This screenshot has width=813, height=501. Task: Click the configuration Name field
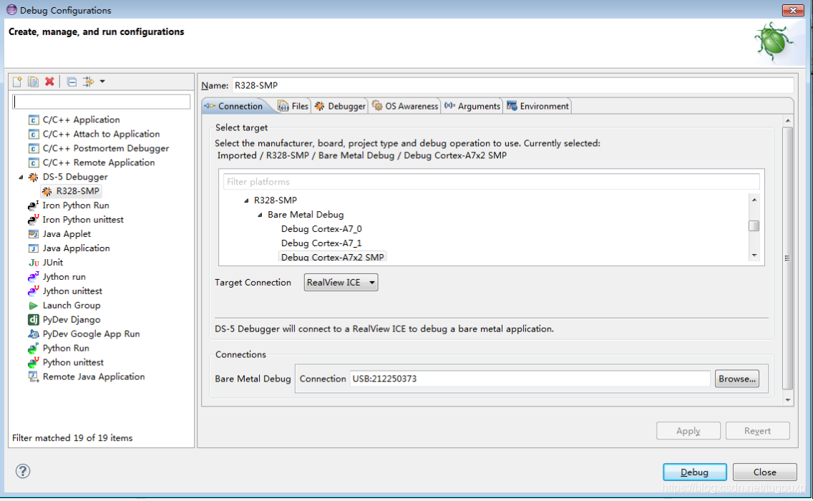tap(512, 86)
